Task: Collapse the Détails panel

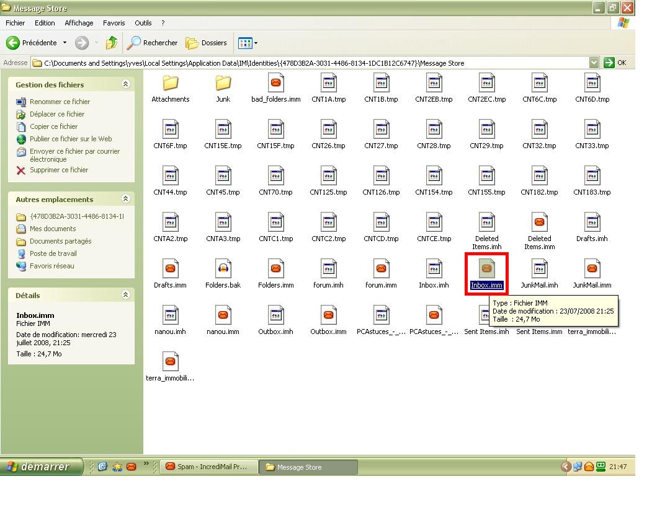Action: tap(125, 294)
